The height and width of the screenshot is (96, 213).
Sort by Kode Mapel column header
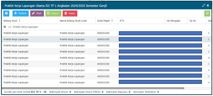pyautogui.click(x=107, y=21)
